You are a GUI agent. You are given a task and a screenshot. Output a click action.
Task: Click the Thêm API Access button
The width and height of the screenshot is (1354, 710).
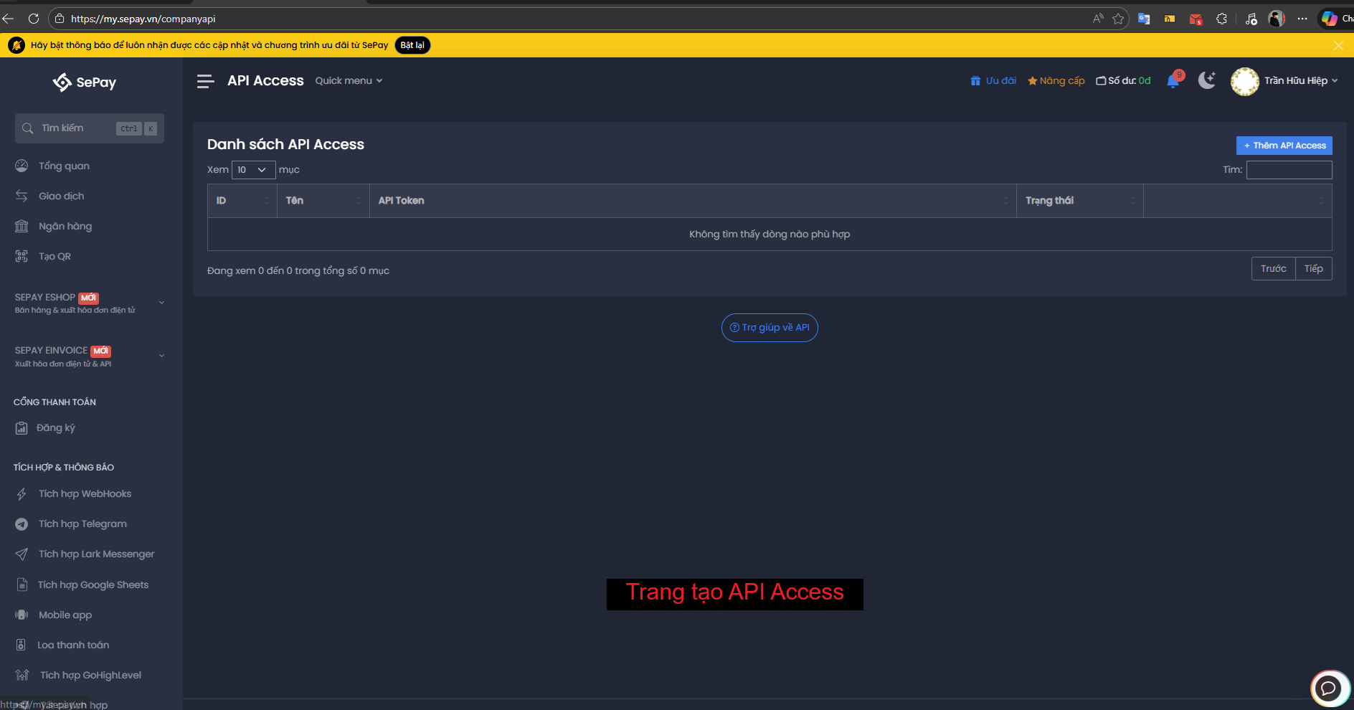pos(1284,146)
